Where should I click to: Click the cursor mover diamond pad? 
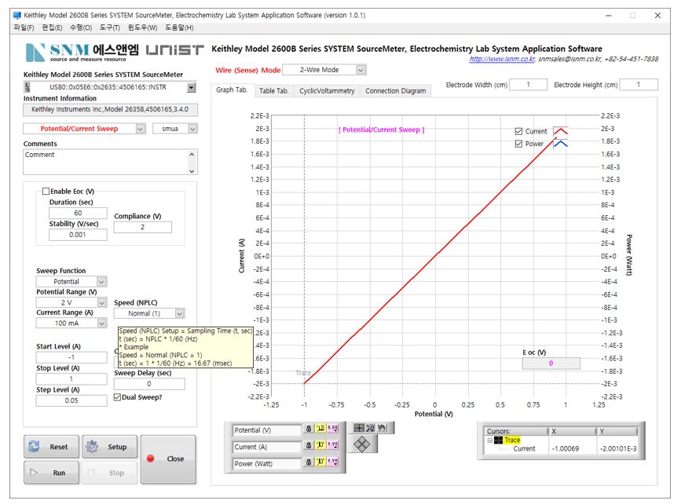[x=362, y=444]
